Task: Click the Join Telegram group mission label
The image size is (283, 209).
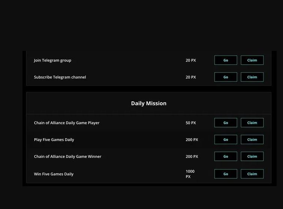Action: pos(52,61)
